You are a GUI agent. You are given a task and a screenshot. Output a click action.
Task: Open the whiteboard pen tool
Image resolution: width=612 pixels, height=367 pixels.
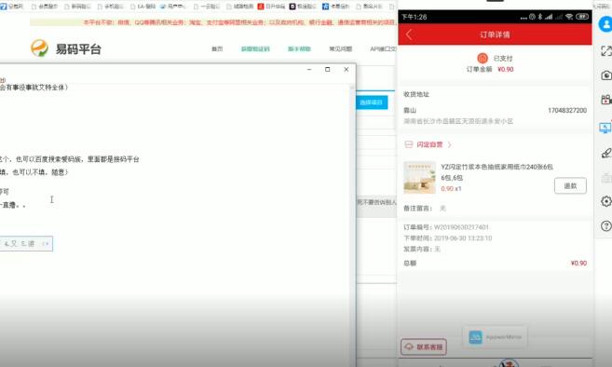point(606,153)
